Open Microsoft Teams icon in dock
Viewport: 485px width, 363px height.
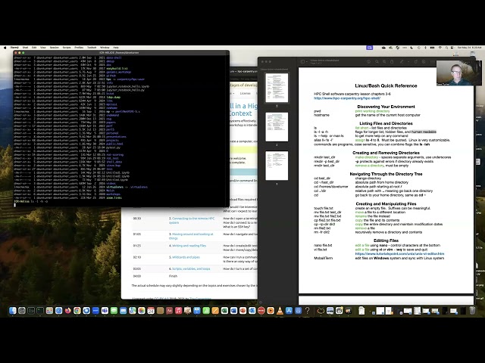[105, 310]
